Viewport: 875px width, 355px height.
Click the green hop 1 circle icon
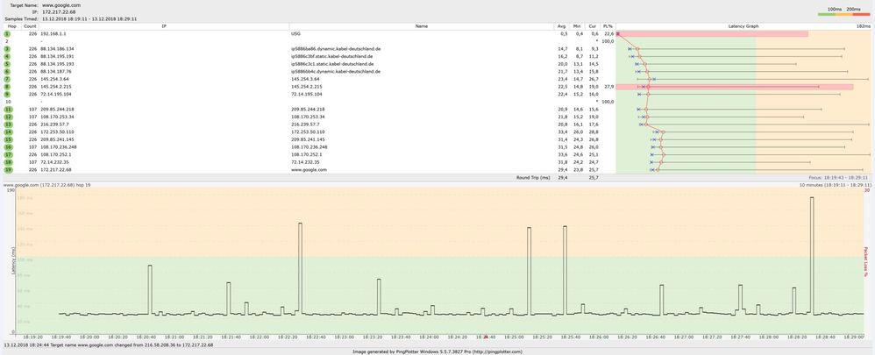[x=7, y=34]
